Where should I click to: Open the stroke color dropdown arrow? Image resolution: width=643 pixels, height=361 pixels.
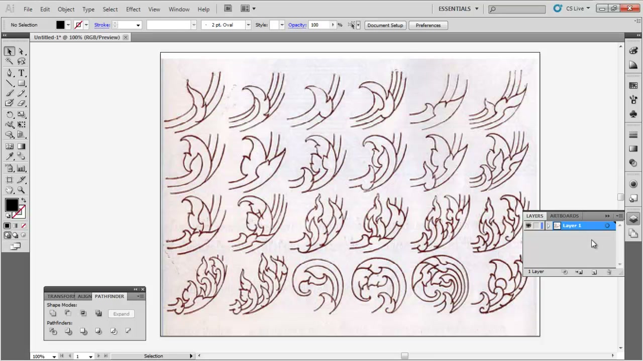point(86,25)
